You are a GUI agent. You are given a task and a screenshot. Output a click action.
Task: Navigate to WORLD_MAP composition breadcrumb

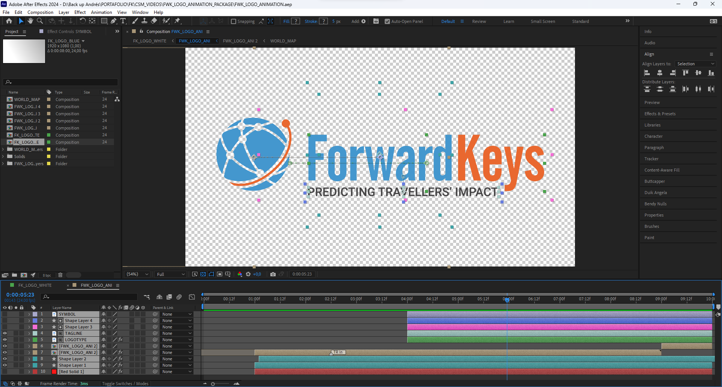pos(283,41)
